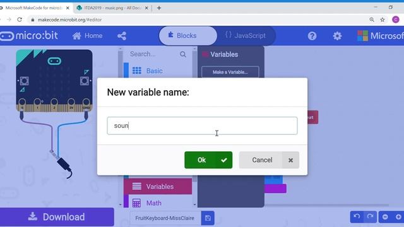Open the Variables blocks category
Viewport: 404px width, 227px height.
(x=158, y=187)
